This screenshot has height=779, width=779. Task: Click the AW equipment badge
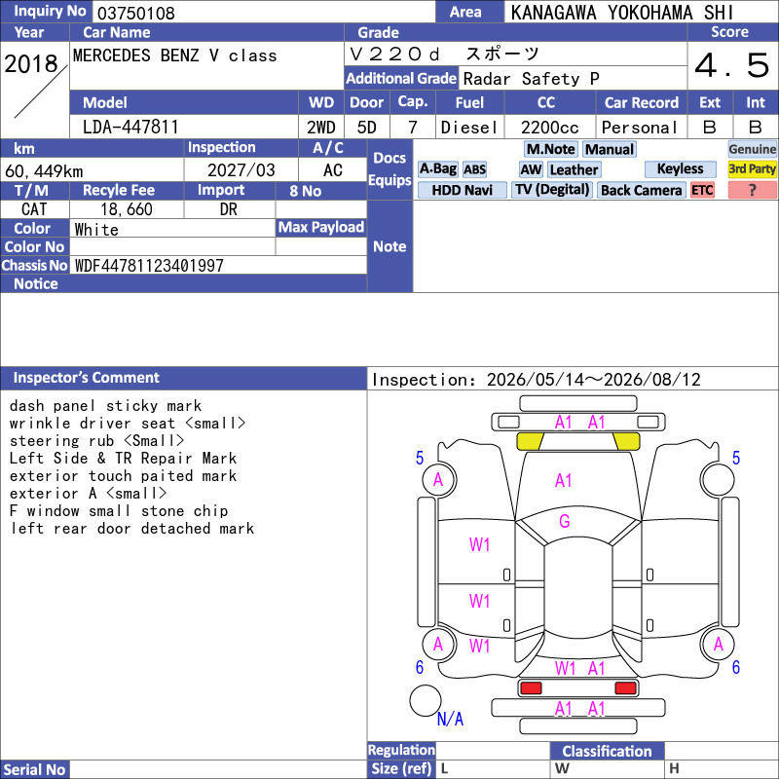(x=531, y=169)
